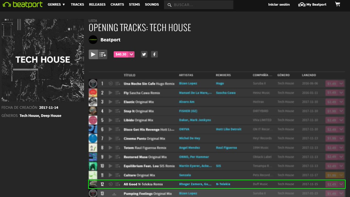
Task: Click the Beatport logo in header
Action: (22, 5)
